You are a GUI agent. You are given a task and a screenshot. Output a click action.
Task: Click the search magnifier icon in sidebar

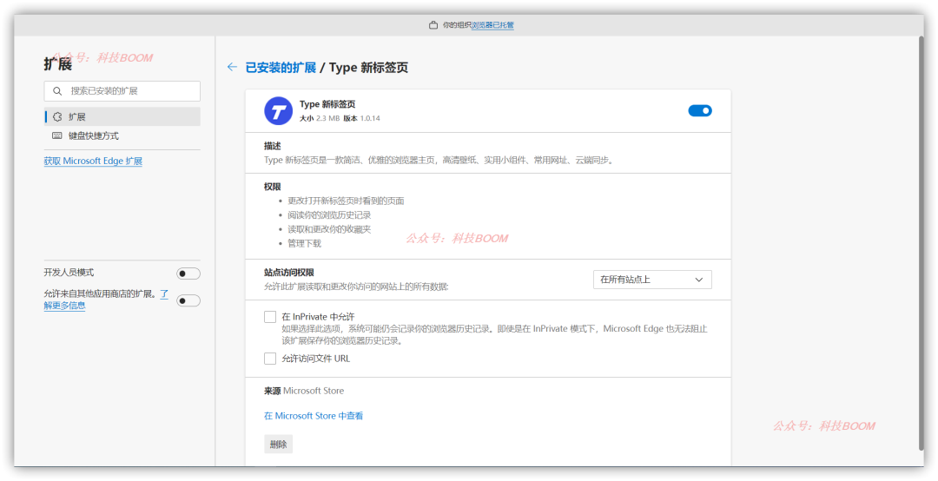[57, 91]
